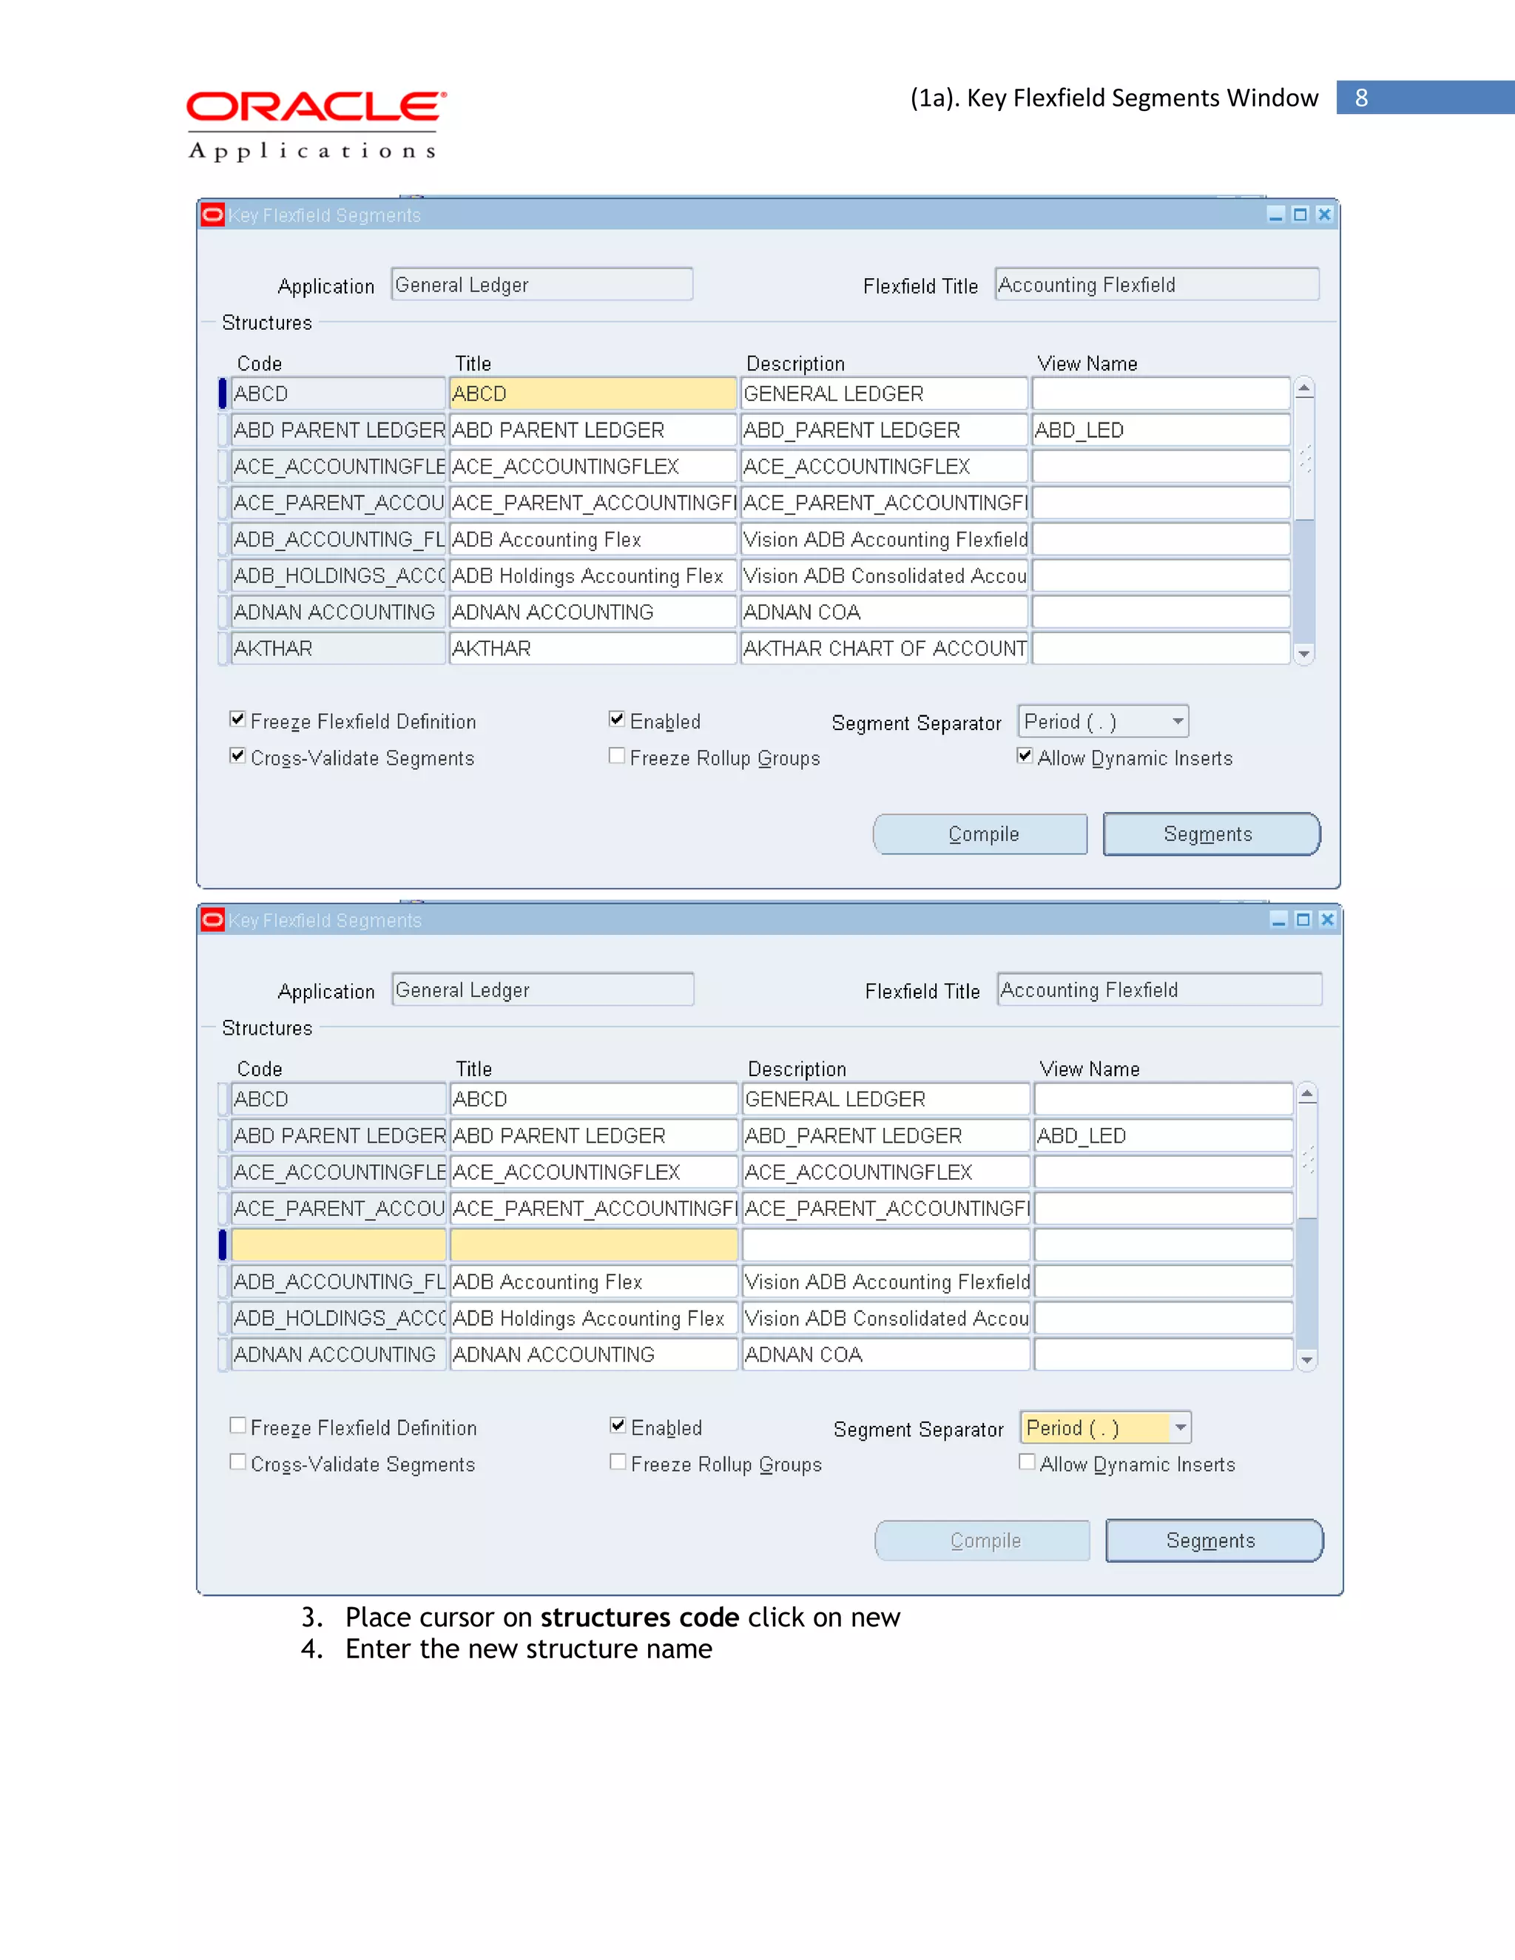Click scroll up arrow in upper structures list
Viewport: 1515px width, 1960px height.
coord(1304,388)
